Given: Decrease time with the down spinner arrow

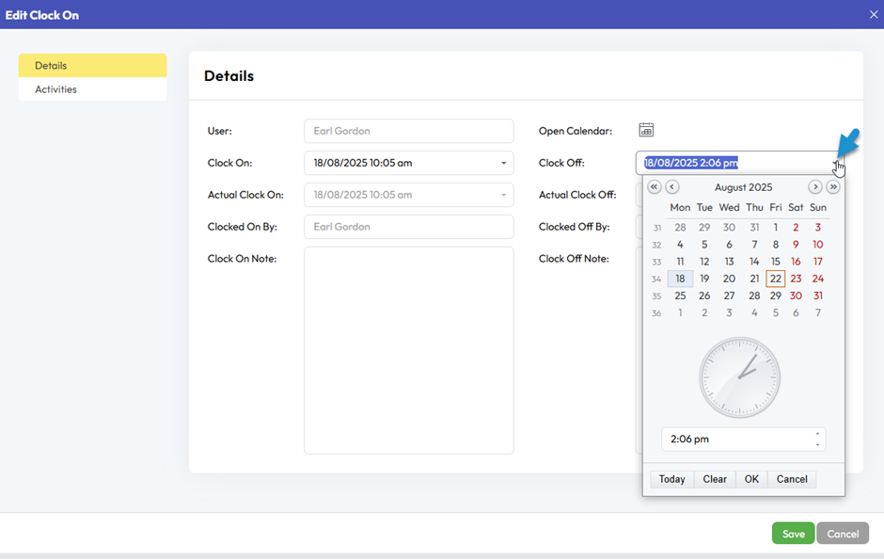Looking at the screenshot, I should coord(817,445).
